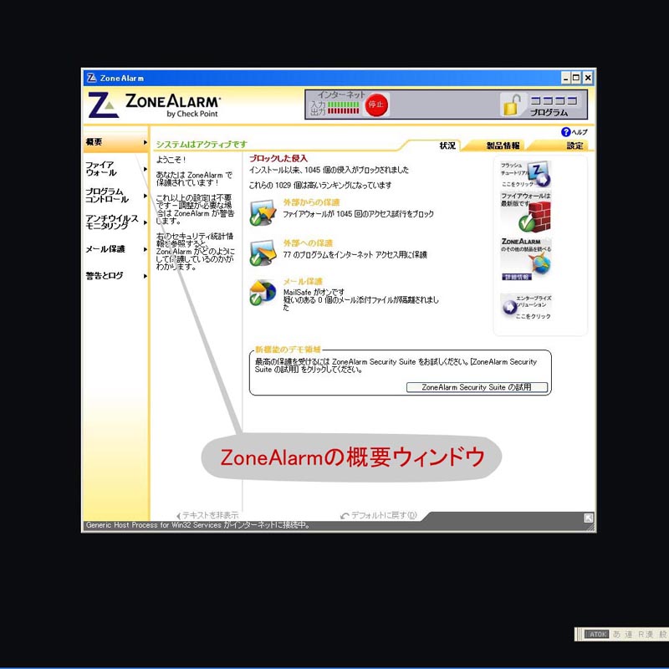Open ファイアウォール in the sidebar
The width and height of the screenshot is (669, 669).
(x=115, y=169)
